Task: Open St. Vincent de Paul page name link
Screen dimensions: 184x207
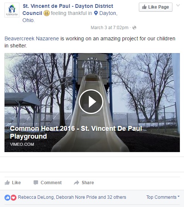Action: click(x=68, y=9)
